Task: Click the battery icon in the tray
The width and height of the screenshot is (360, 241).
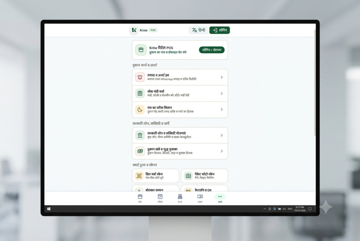Action: 280,209
